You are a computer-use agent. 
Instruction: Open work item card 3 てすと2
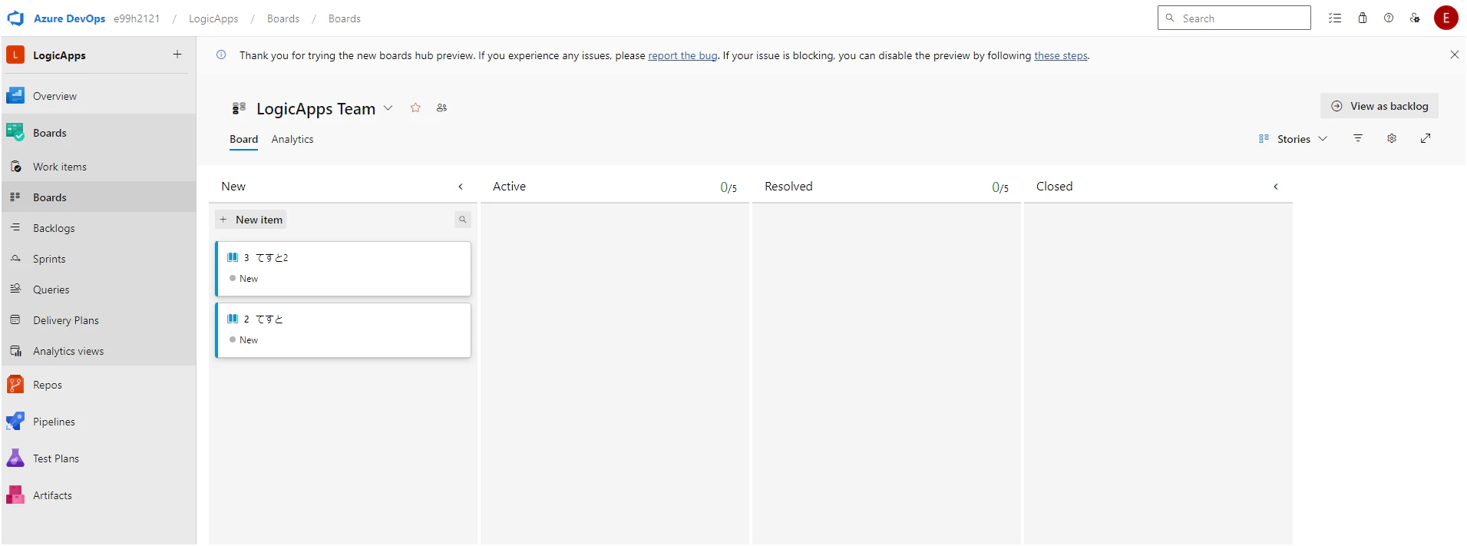343,269
